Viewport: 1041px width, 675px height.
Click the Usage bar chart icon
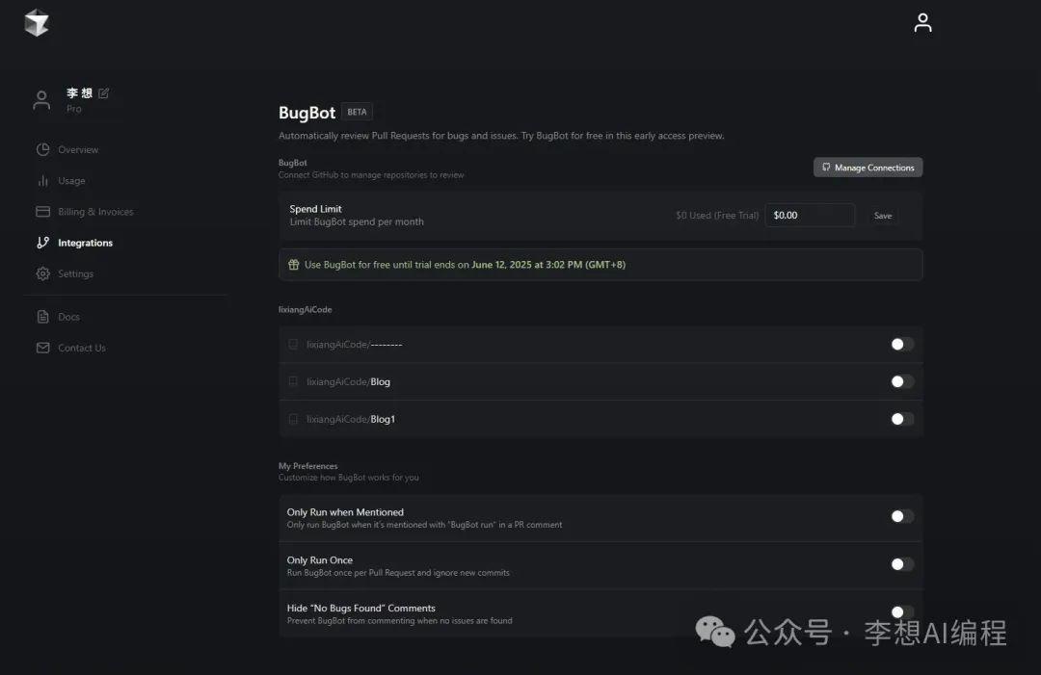point(42,181)
